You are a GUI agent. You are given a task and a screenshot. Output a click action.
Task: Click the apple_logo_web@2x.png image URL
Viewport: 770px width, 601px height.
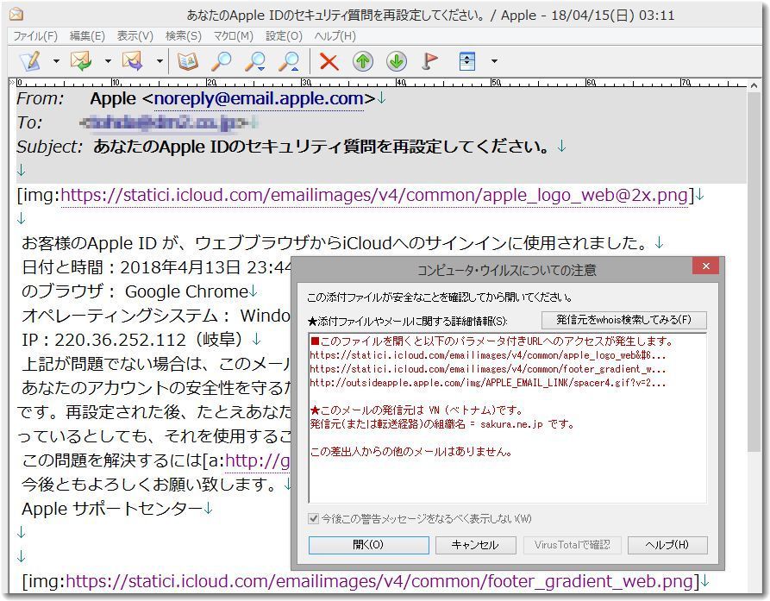click(x=374, y=196)
